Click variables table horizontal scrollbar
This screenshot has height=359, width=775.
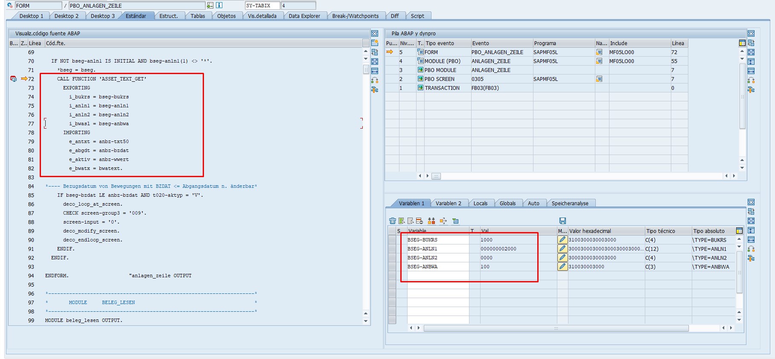coord(556,328)
